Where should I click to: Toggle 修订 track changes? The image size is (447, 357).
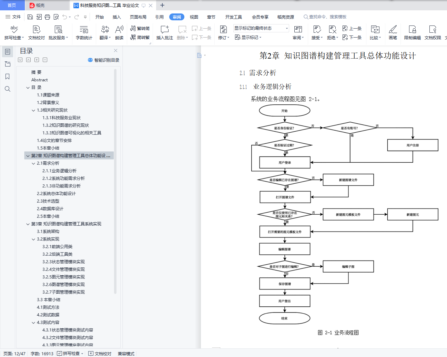[223, 32]
